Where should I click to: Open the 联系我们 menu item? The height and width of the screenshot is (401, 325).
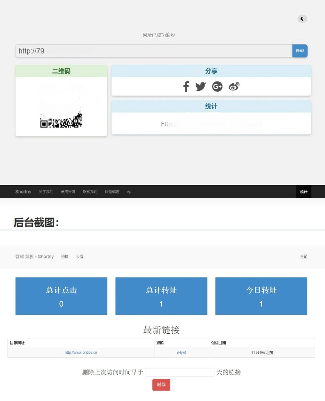[90, 192]
